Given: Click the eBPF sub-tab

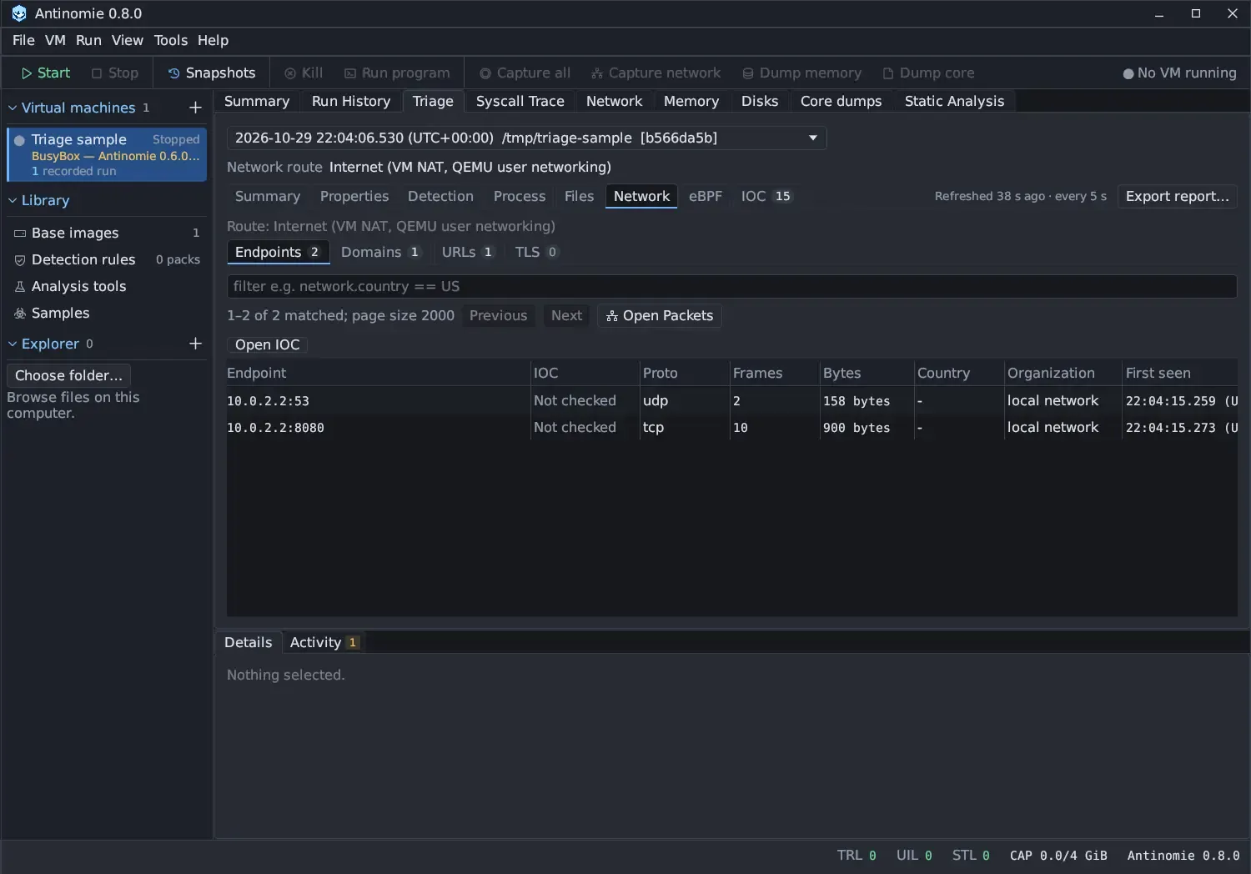Looking at the screenshot, I should click(x=705, y=196).
